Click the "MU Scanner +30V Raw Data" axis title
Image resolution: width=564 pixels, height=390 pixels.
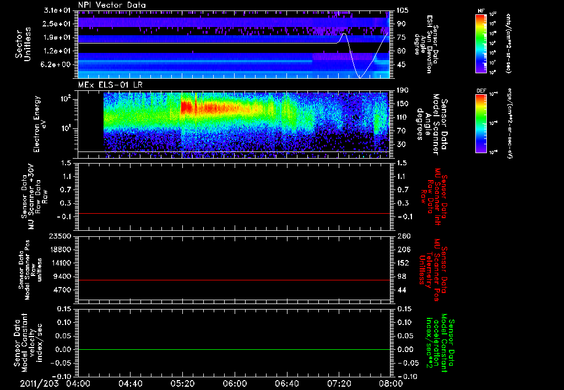point(35,197)
